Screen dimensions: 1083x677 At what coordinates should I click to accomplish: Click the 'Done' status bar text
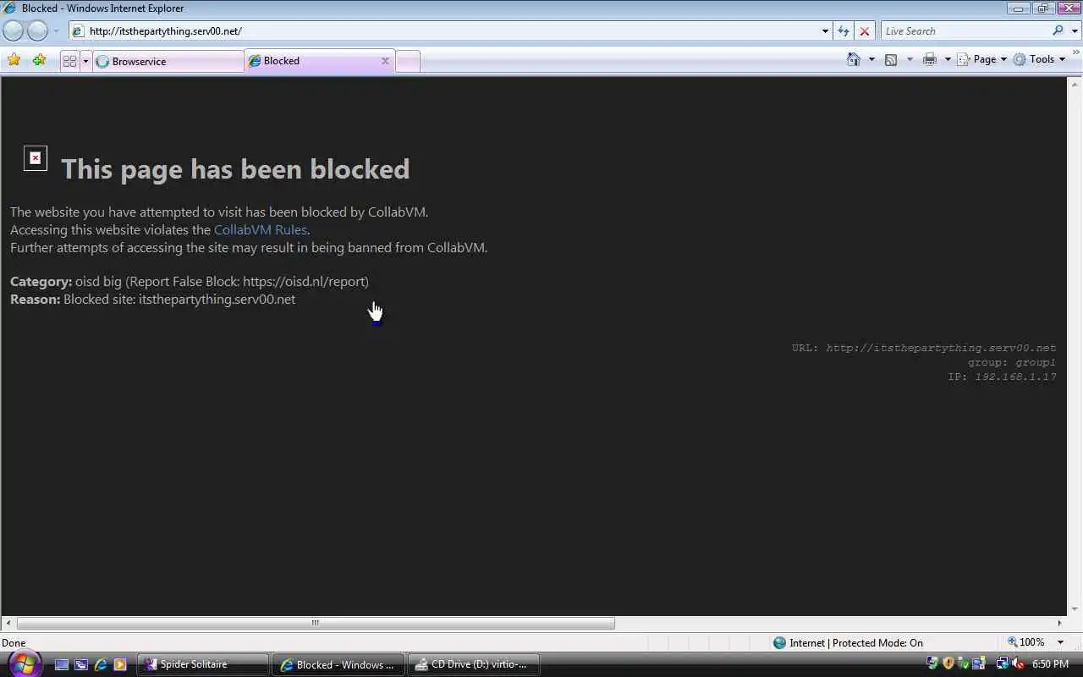click(14, 642)
